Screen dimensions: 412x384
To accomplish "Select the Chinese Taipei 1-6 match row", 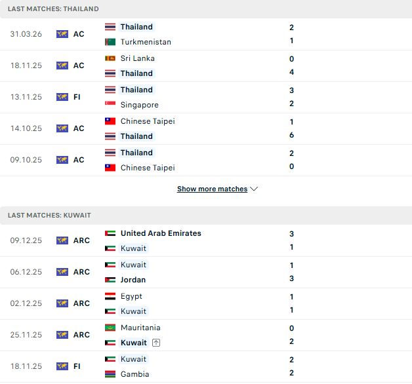I will 206,129.
